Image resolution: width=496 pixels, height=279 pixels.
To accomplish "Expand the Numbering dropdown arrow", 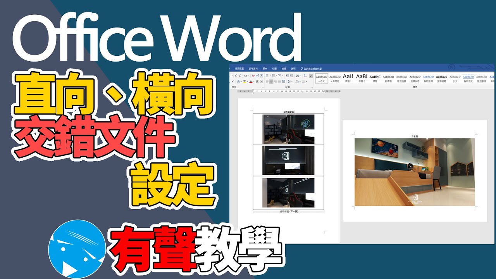I will click(276, 76).
